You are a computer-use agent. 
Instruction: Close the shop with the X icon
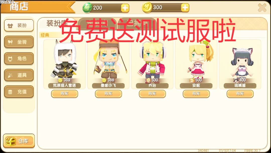(262, 8)
